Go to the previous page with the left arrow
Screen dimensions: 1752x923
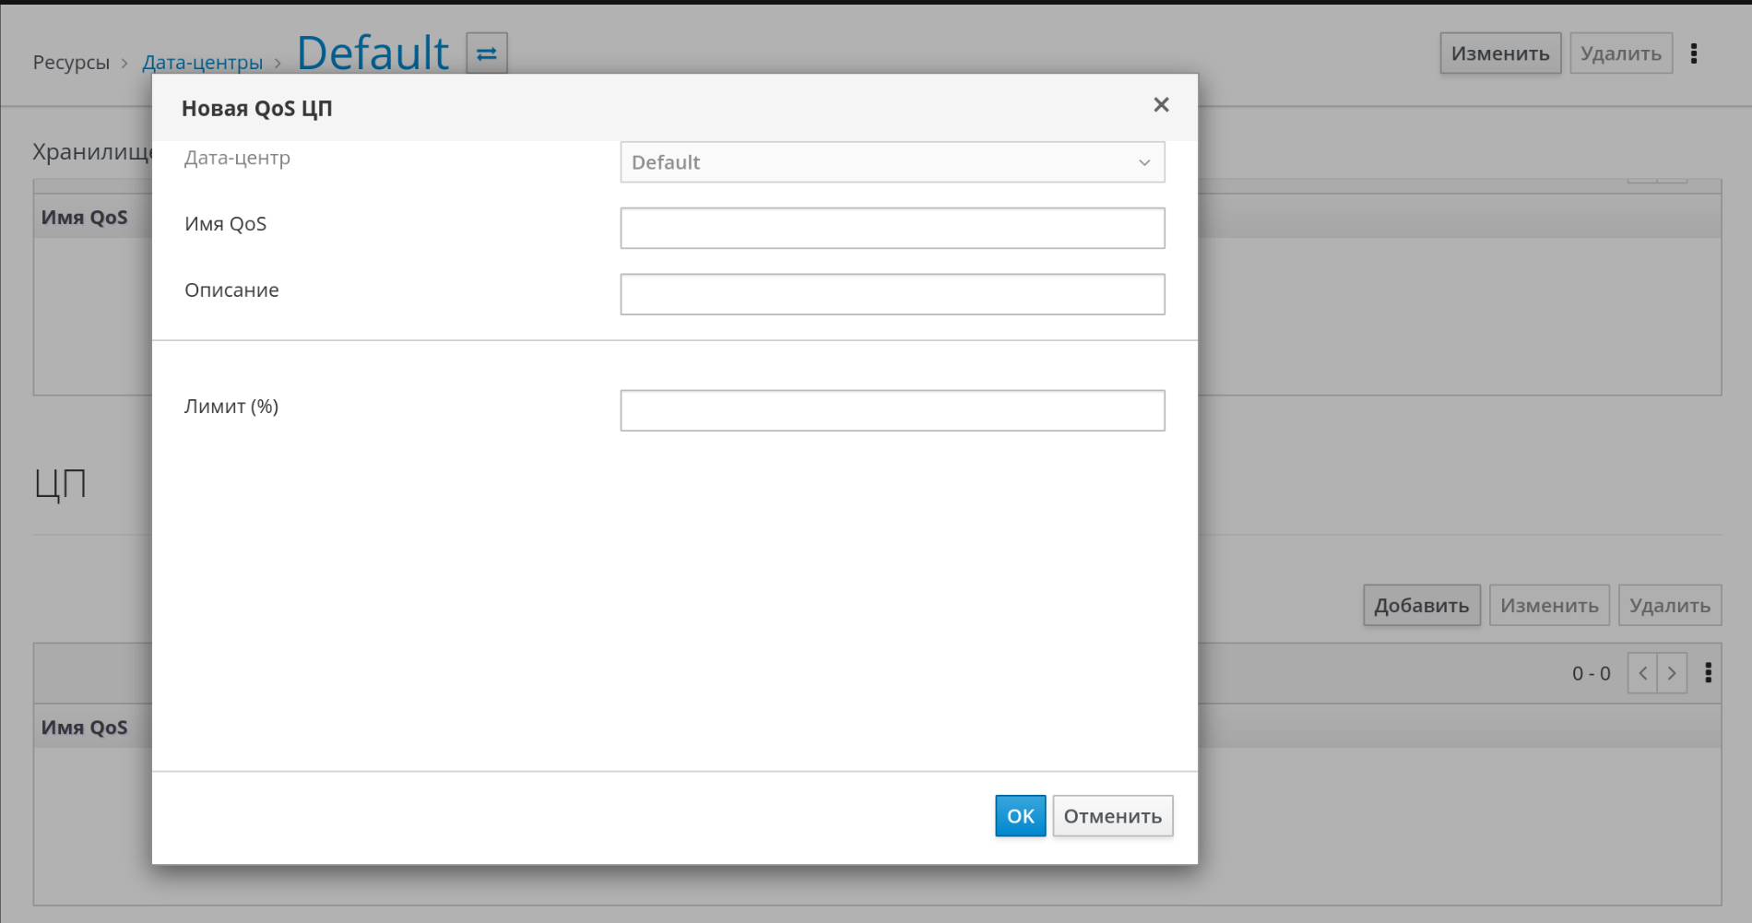coord(1642,673)
